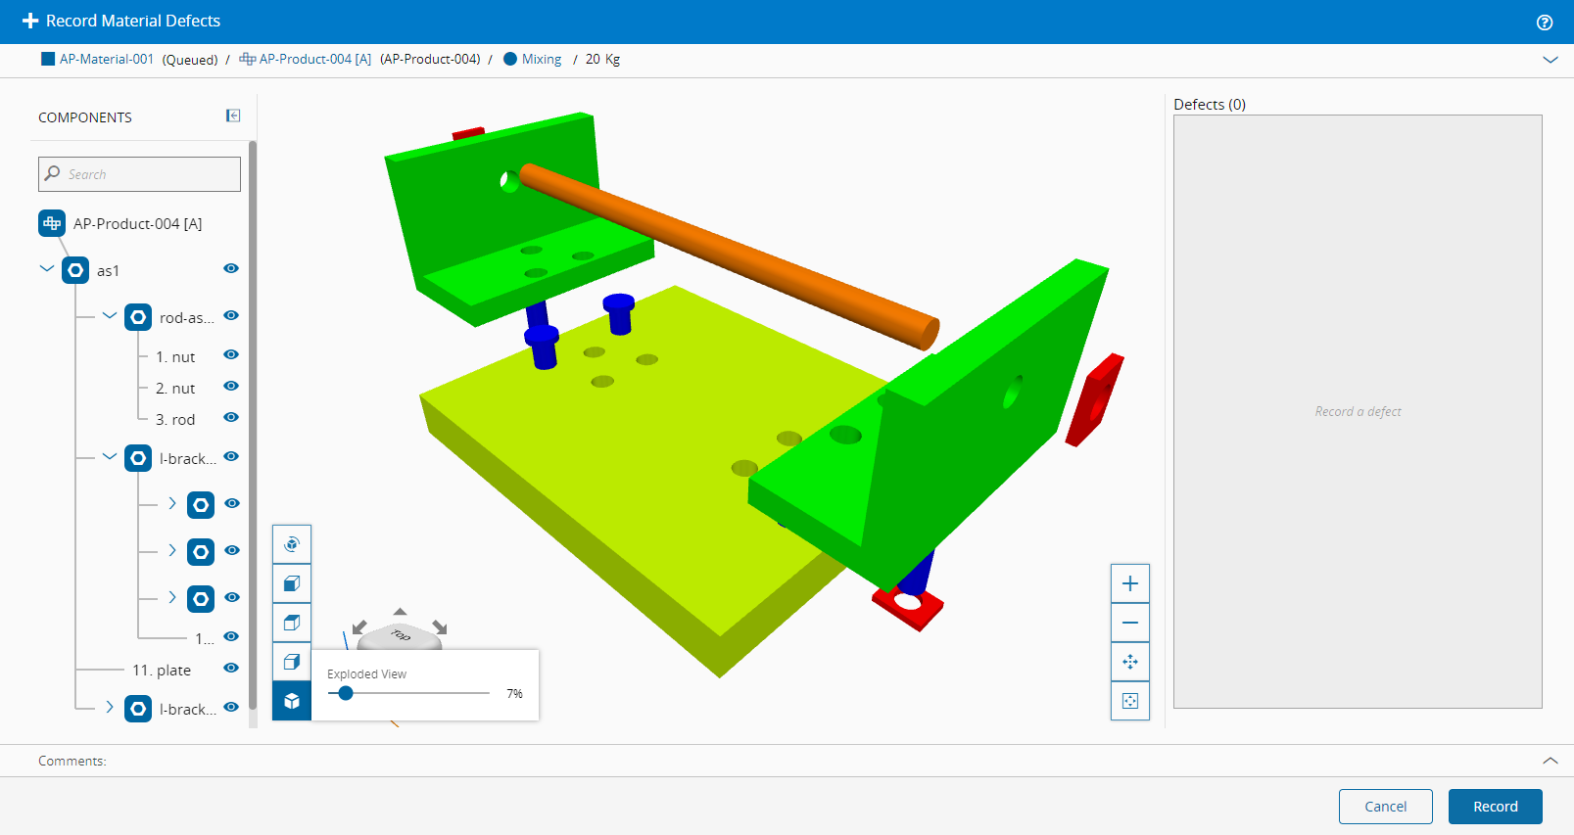Viewport: 1574px width, 835px height.
Task: Expand the second unnamed sub-assembly under l-brack...
Action: point(172,550)
